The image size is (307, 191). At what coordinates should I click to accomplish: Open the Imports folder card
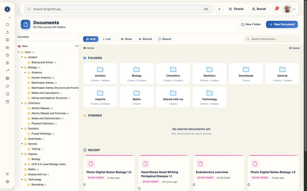pyautogui.click(x=100, y=97)
